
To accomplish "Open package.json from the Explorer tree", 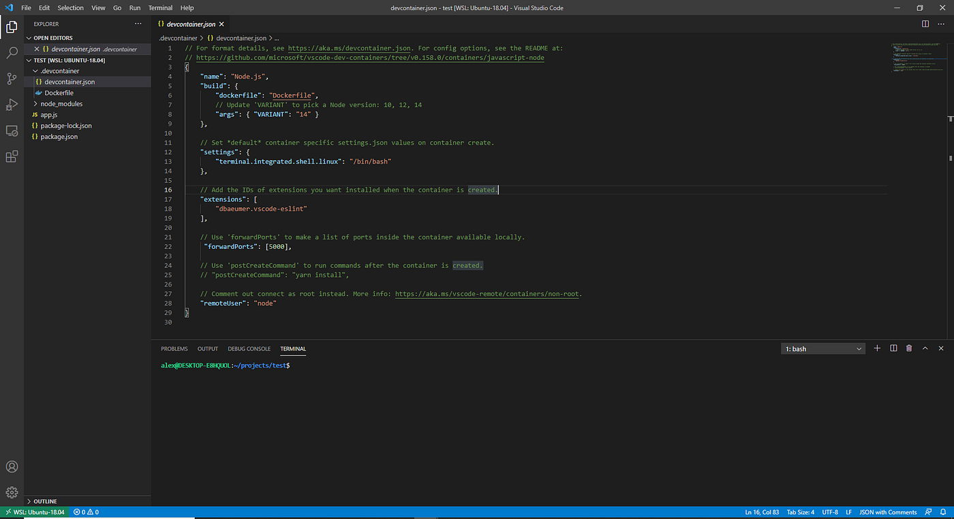I will click(59, 136).
